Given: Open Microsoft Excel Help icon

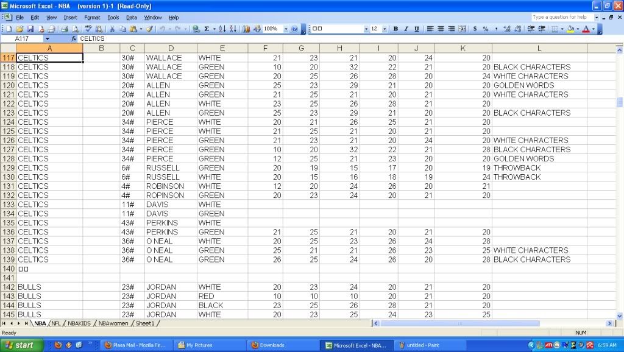Looking at the screenshot, I should (294, 29).
